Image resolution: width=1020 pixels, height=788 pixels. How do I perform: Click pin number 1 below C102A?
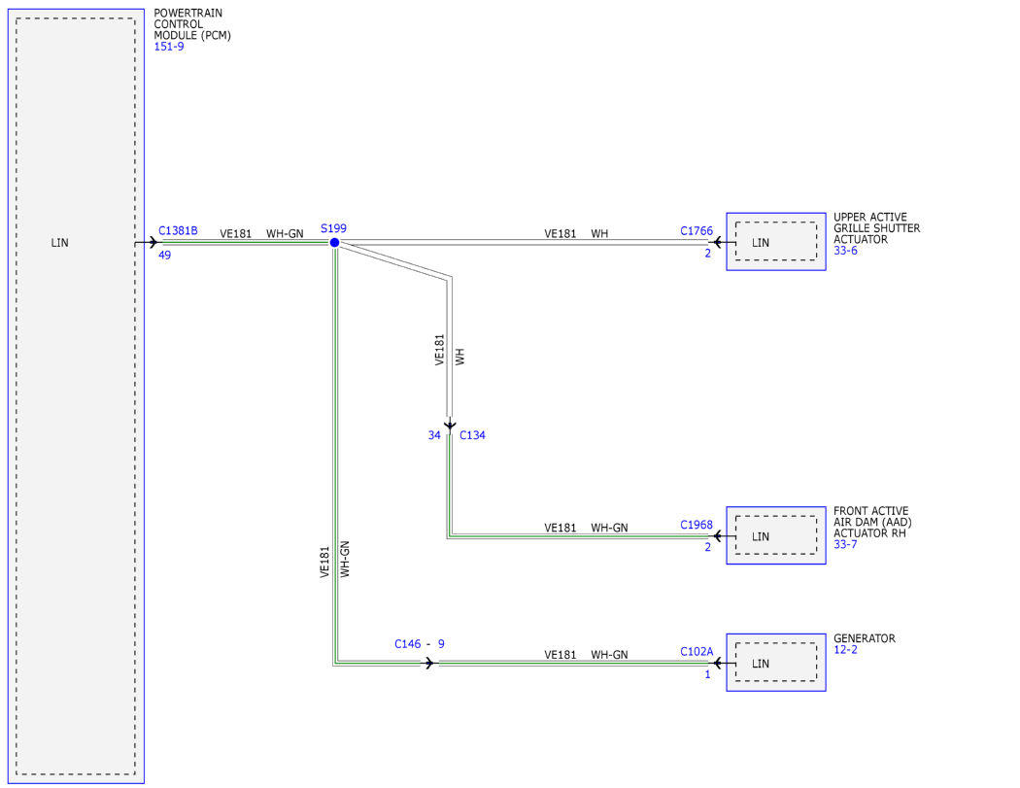708,674
